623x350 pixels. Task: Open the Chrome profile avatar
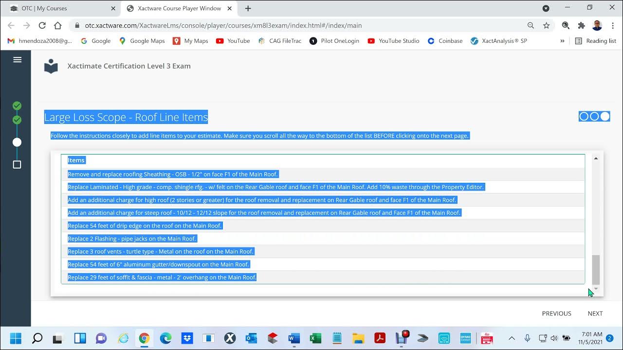click(597, 25)
